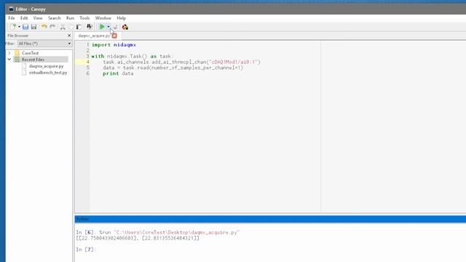Close the daqmx_acquire.py editor tab
This screenshot has height=262, width=466.
point(114,36)
